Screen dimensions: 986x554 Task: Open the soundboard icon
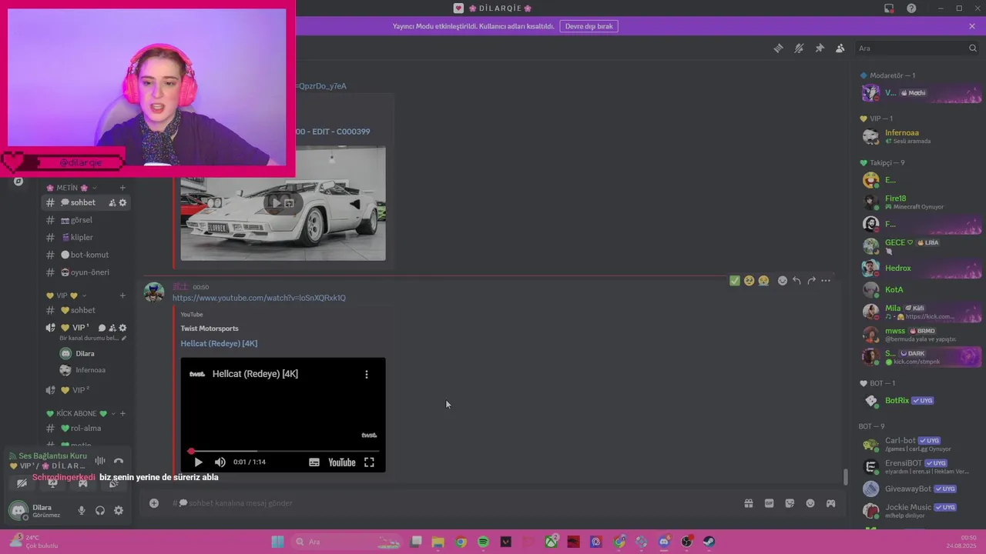(113, 483)
